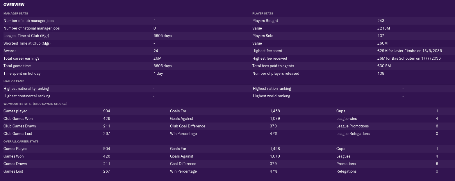Open Bas Schouten highest fee received entry
The height and width of the screenshot is (181, 455).
click(x=409, y=58)
